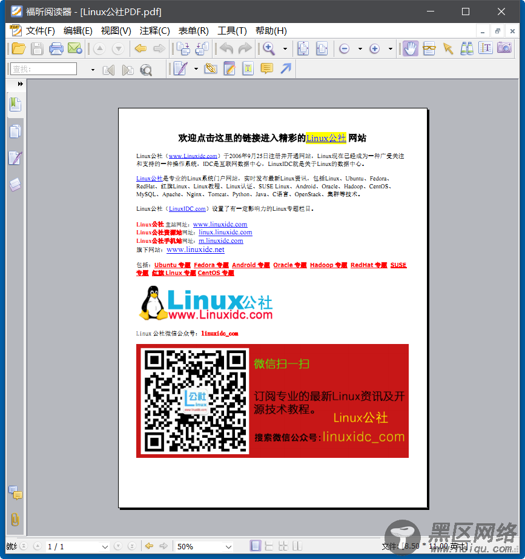Viewport: 525px width, 559px height.
Task: Click the CentOS 专题 link
Action: click(x=216, y=273)
